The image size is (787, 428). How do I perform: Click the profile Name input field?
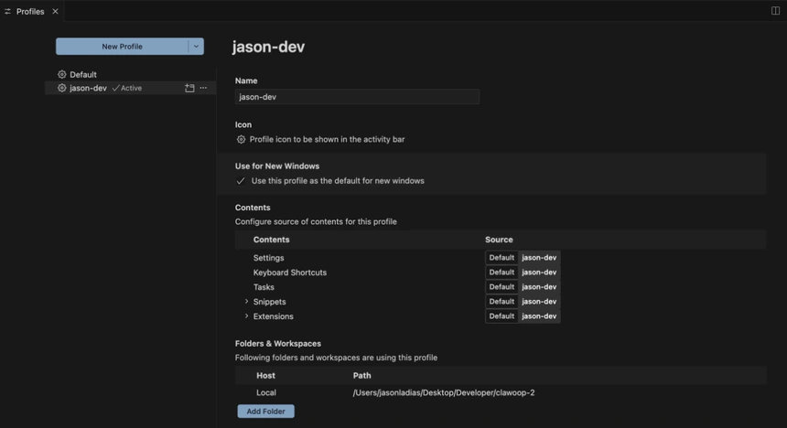[357, 97]
